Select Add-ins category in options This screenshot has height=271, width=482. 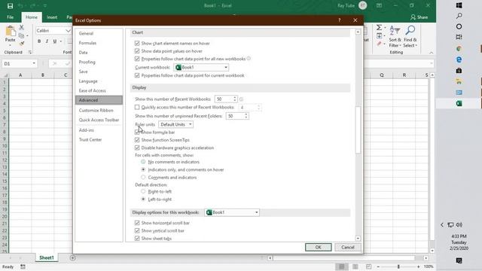click(x=87, y=130)
